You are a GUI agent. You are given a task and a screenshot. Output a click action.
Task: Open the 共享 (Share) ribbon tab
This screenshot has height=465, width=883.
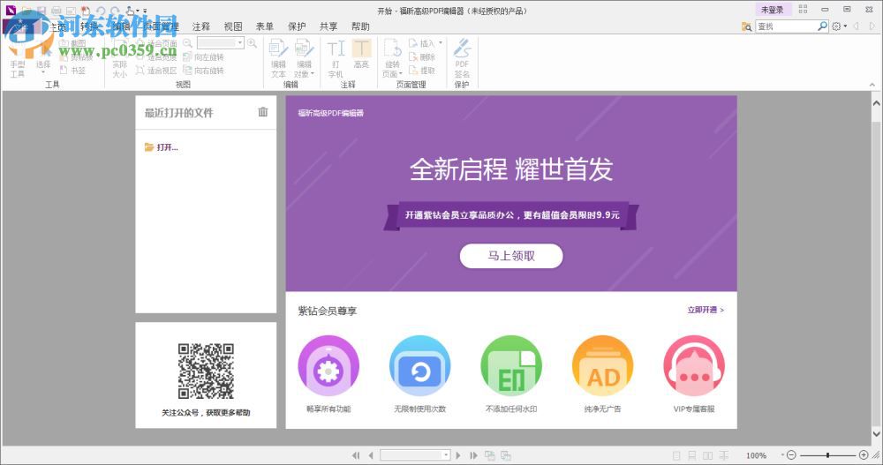328,26
